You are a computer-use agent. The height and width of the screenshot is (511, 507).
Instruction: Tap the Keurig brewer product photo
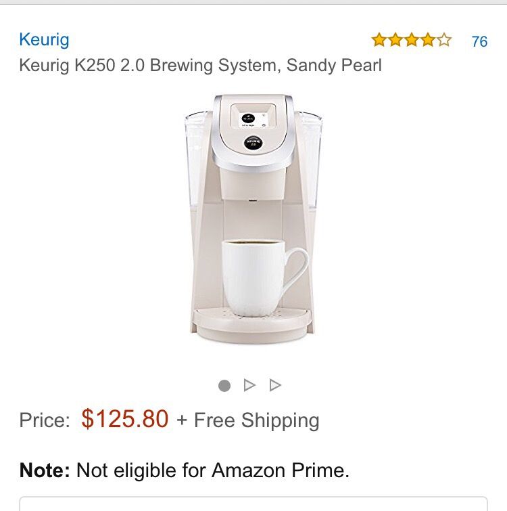coord(254,219)
